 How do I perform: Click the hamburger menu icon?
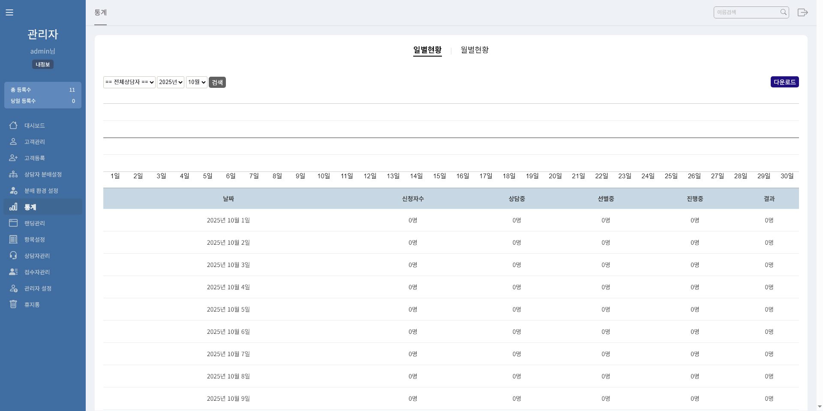tap(9, 12)
